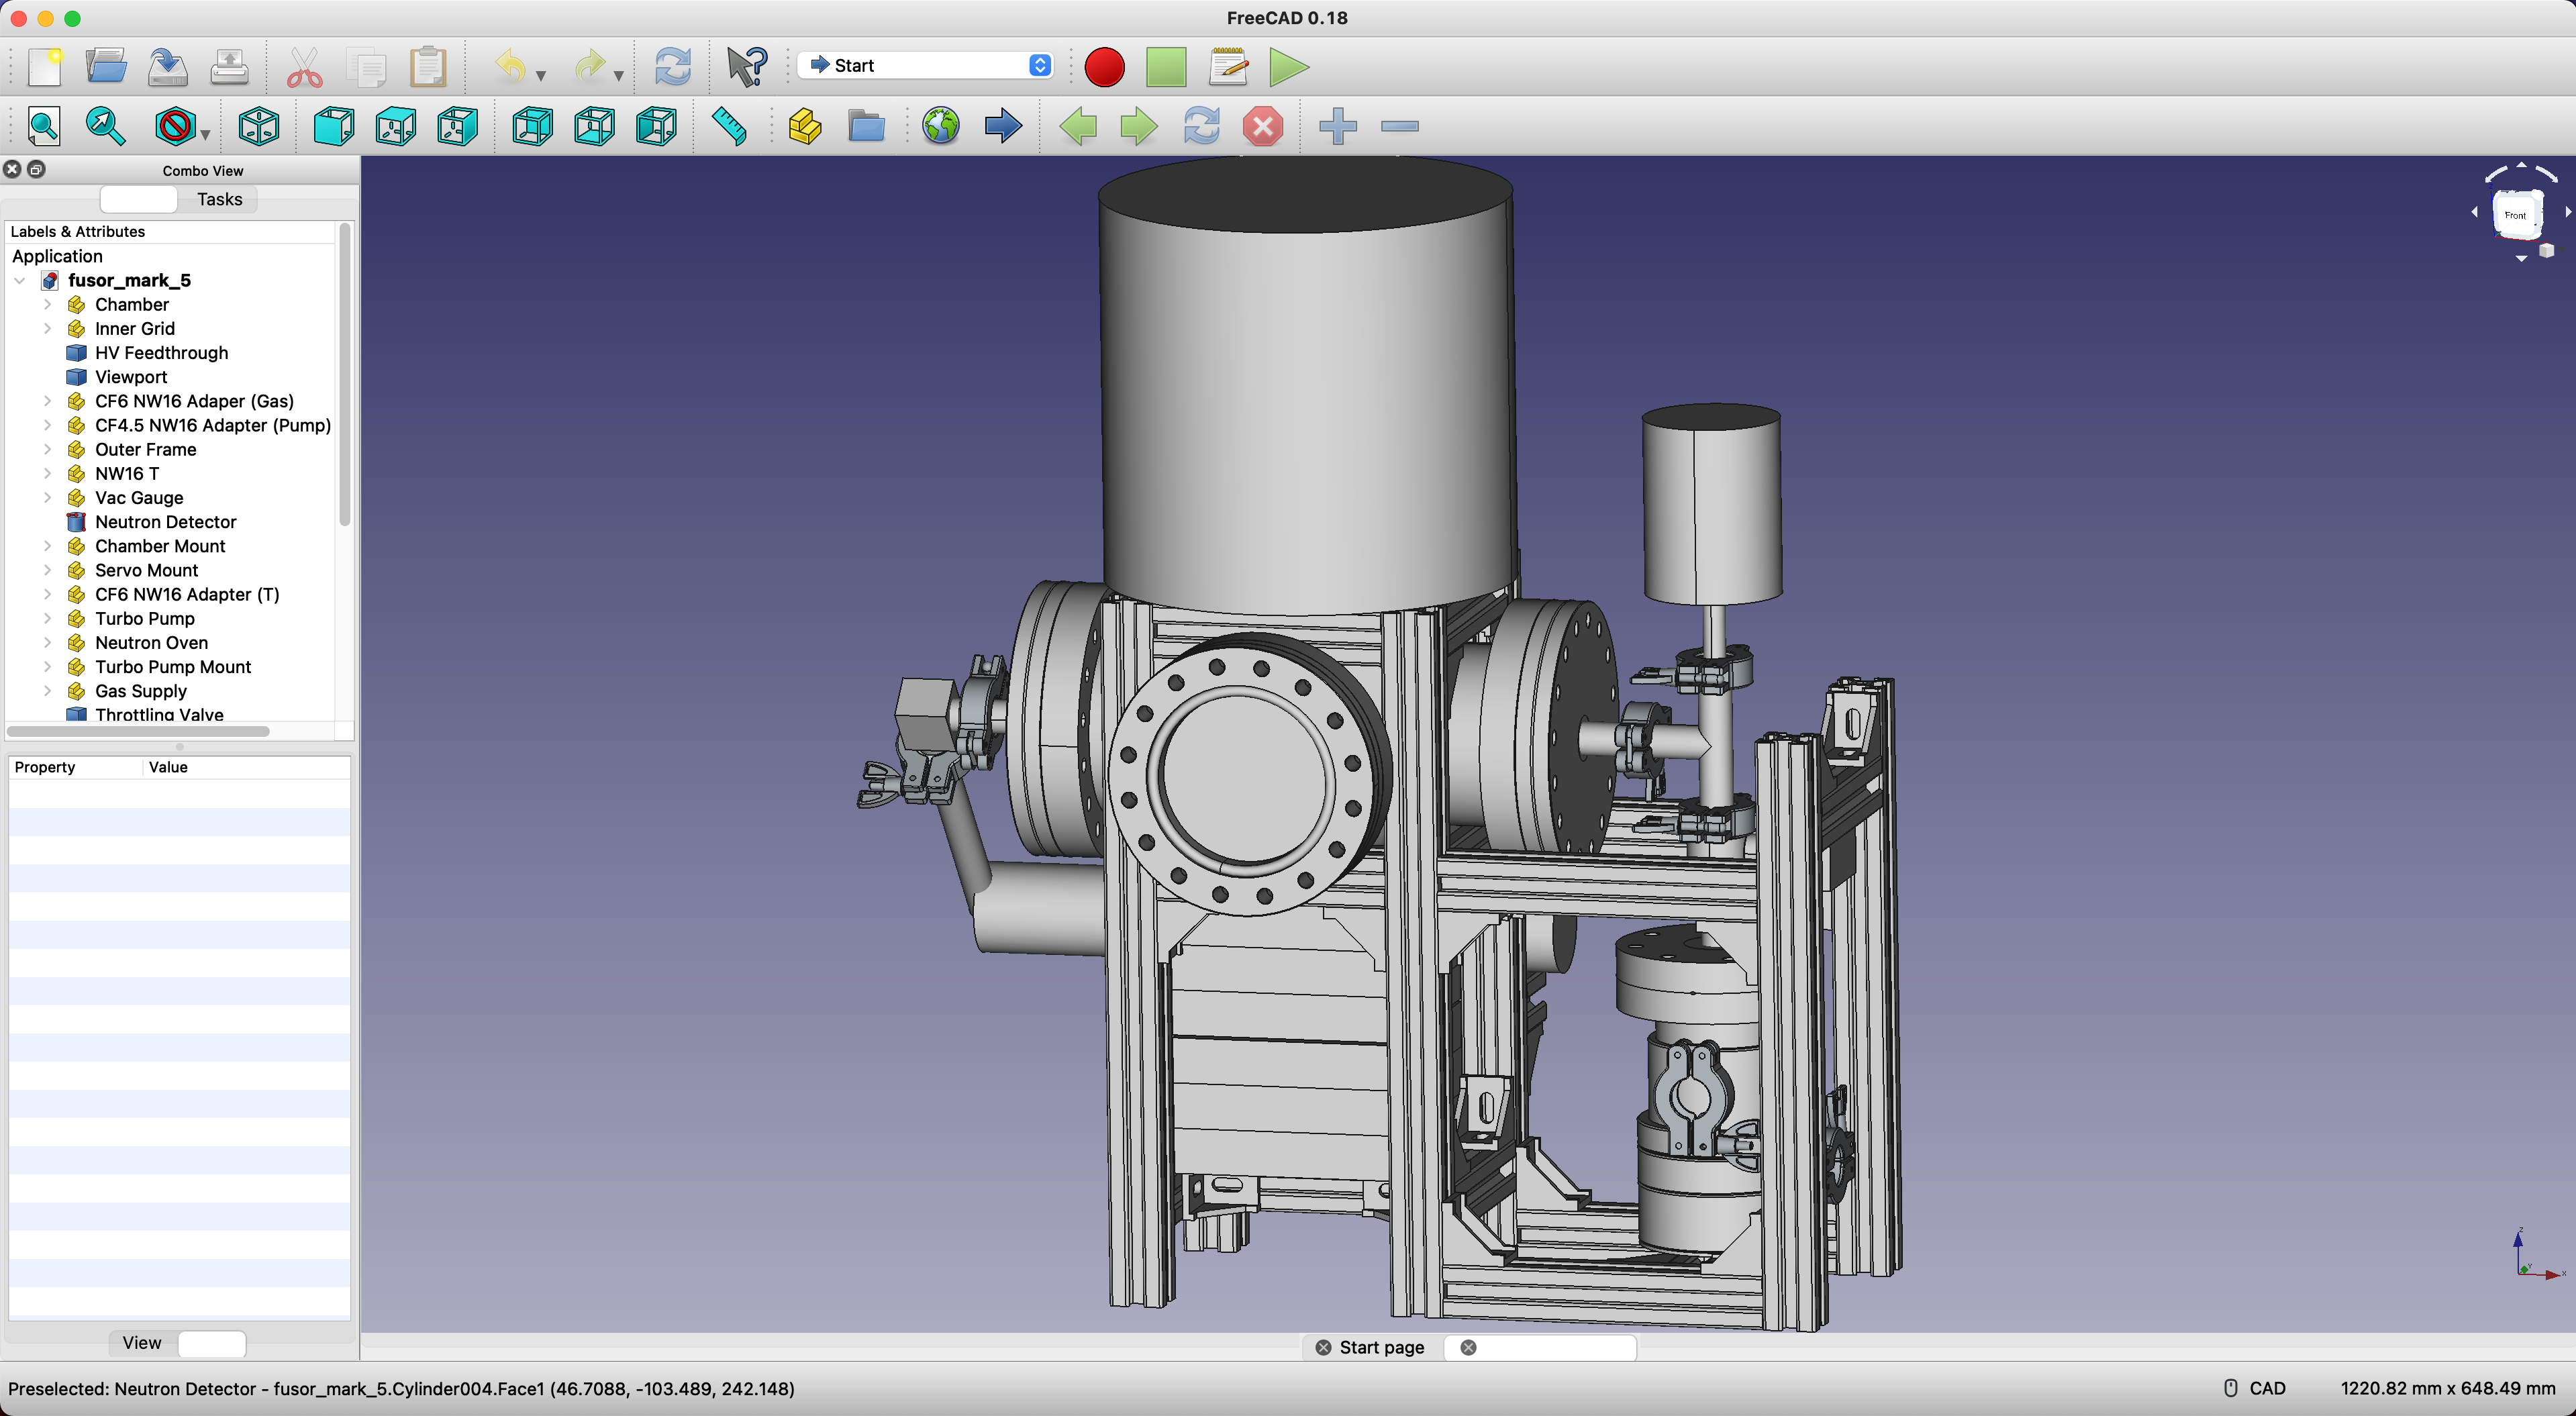Open a file with the folder icon
2576x1416 pixels.
tap(106, 67)
